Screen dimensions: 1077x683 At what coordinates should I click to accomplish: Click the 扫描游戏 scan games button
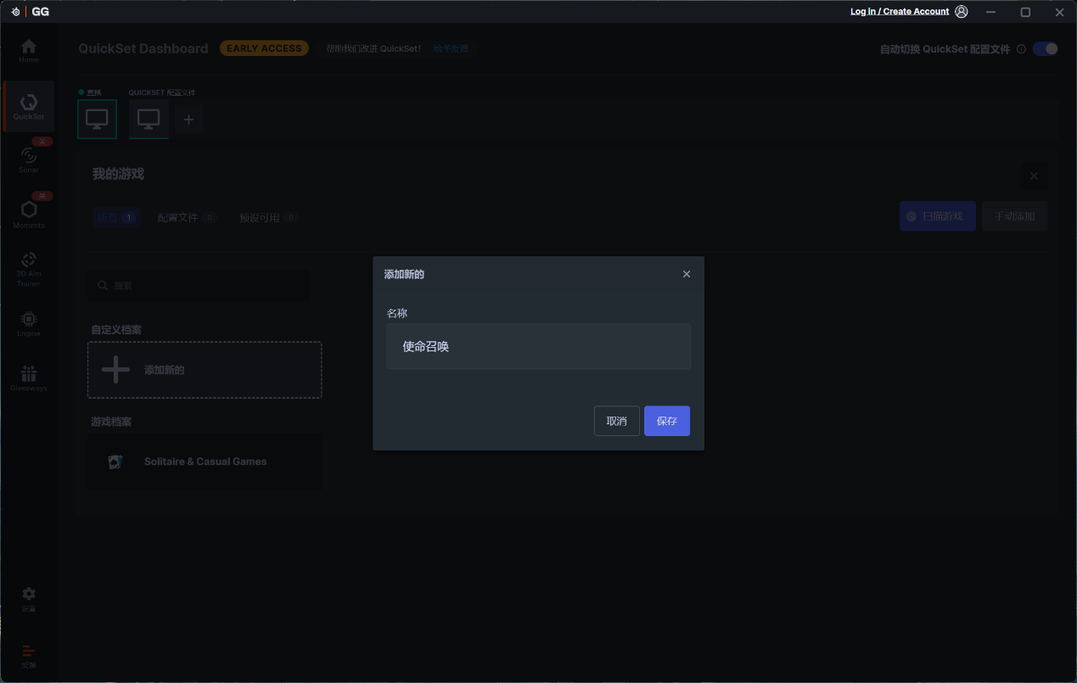tap(937, 216)
